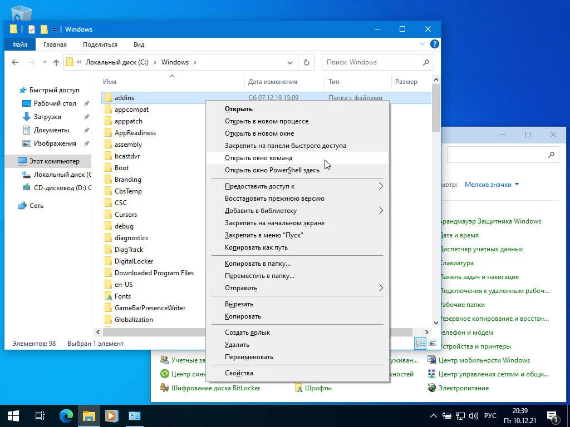Open the Start menu
Screen dimensions: 570x427
13,415
